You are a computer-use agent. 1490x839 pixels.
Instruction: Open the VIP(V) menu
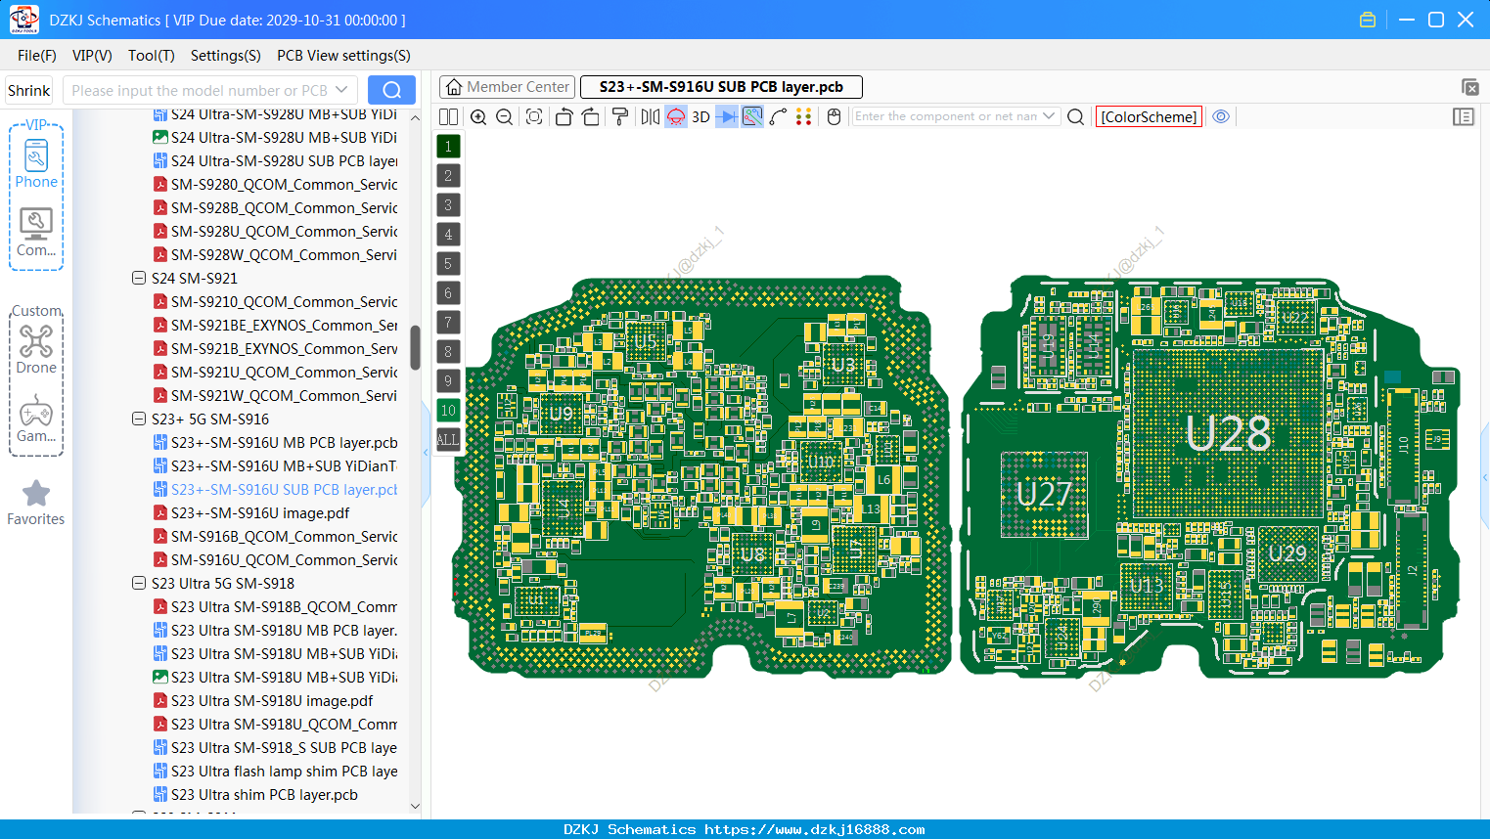92,56
